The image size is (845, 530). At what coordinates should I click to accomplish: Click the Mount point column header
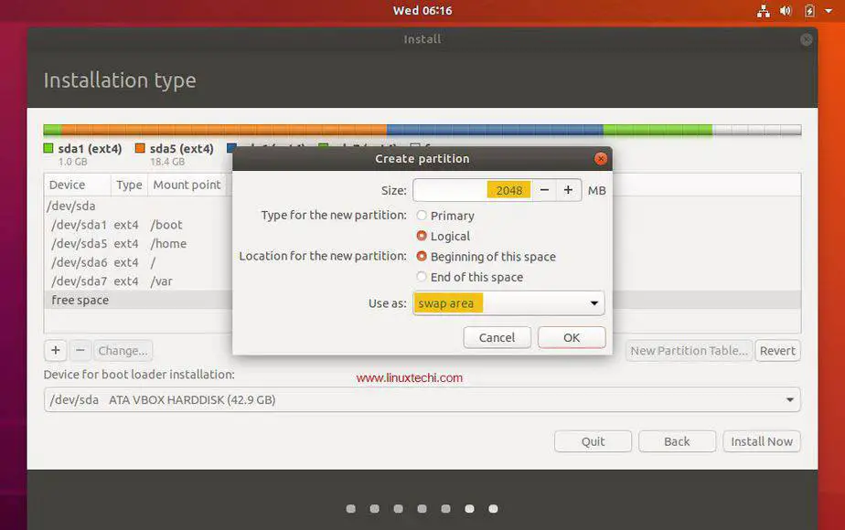click(187, 185)
